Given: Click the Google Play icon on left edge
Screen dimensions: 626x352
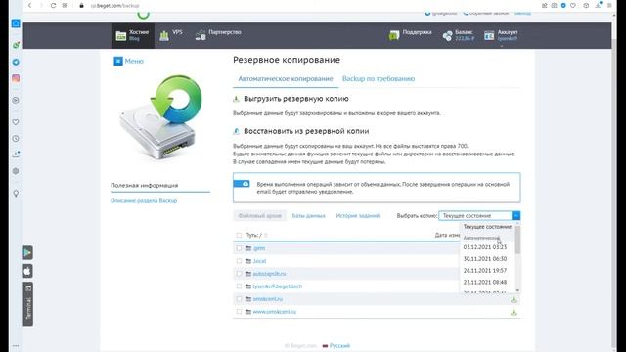Looking at the screenshot, I should [x=27, y=252].
